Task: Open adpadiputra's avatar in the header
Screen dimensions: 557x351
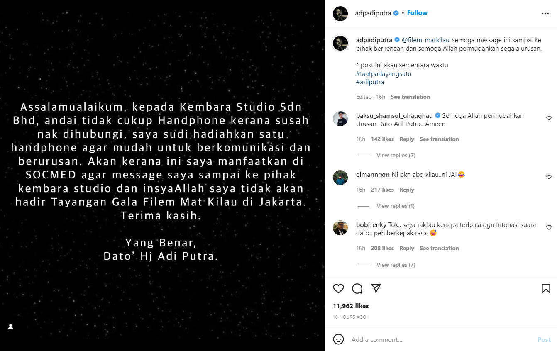Action: [340, 13]
